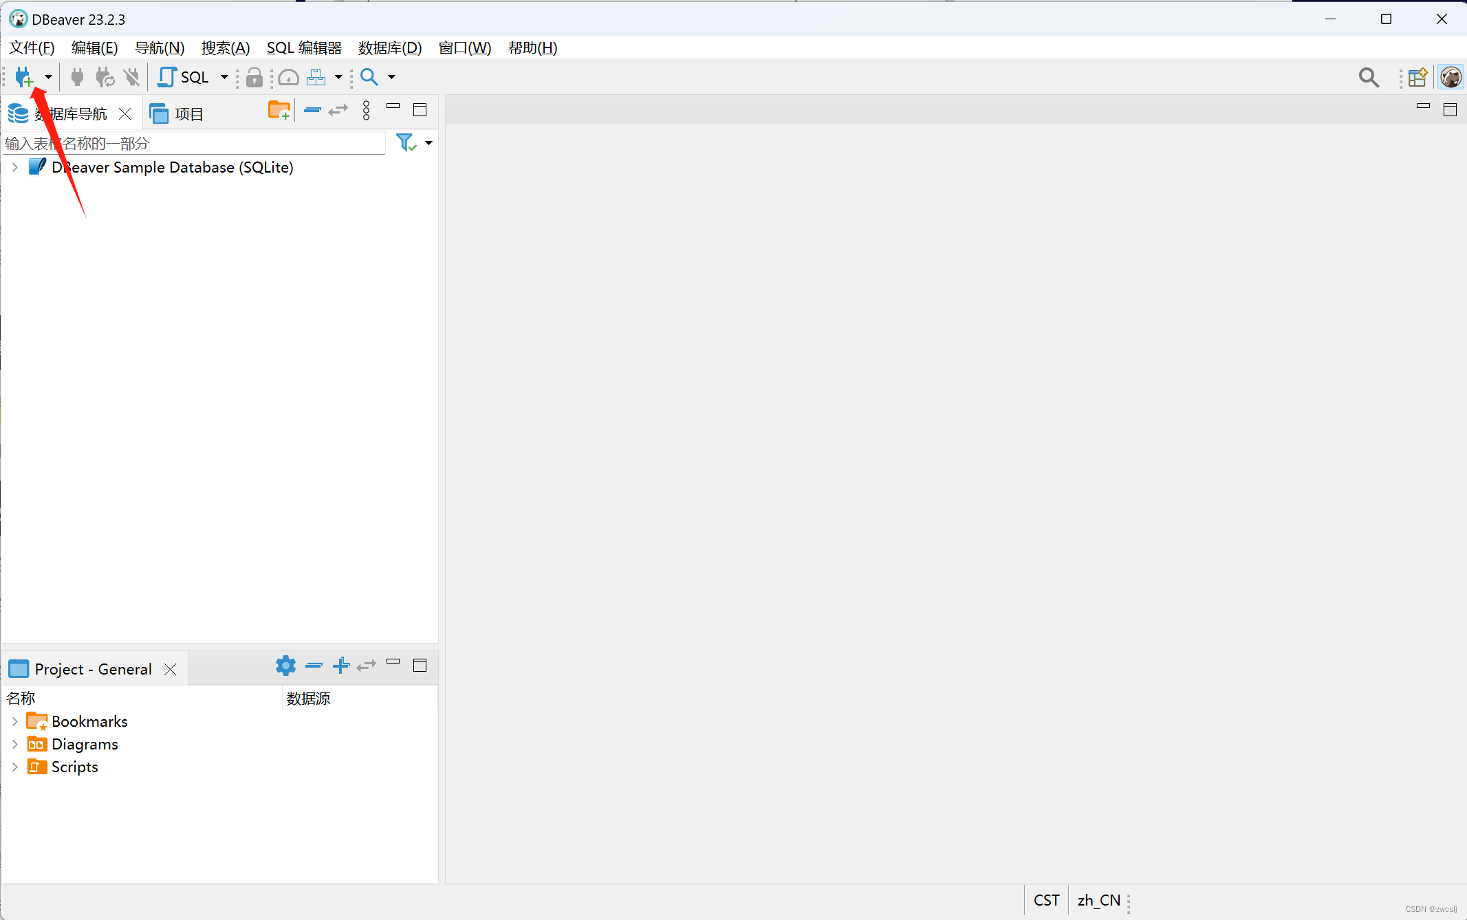The height and width of the screenshot is (920, 1467).
Task: Click the table name filter input field
Action: tap(193, 143)
